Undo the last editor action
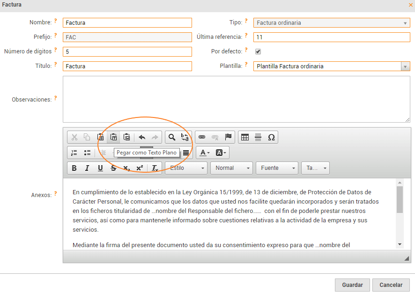The width and height of the screenshot is (415, 293). click(x=142, y=137)
